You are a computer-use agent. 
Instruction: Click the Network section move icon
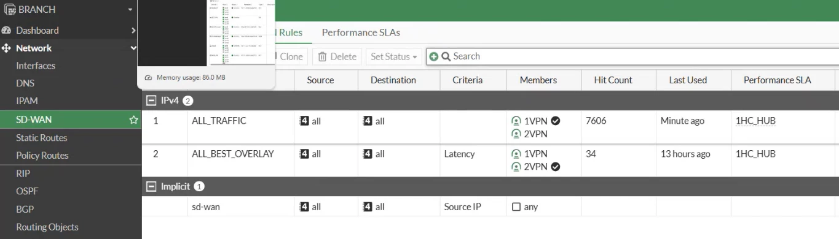(7, 48)
